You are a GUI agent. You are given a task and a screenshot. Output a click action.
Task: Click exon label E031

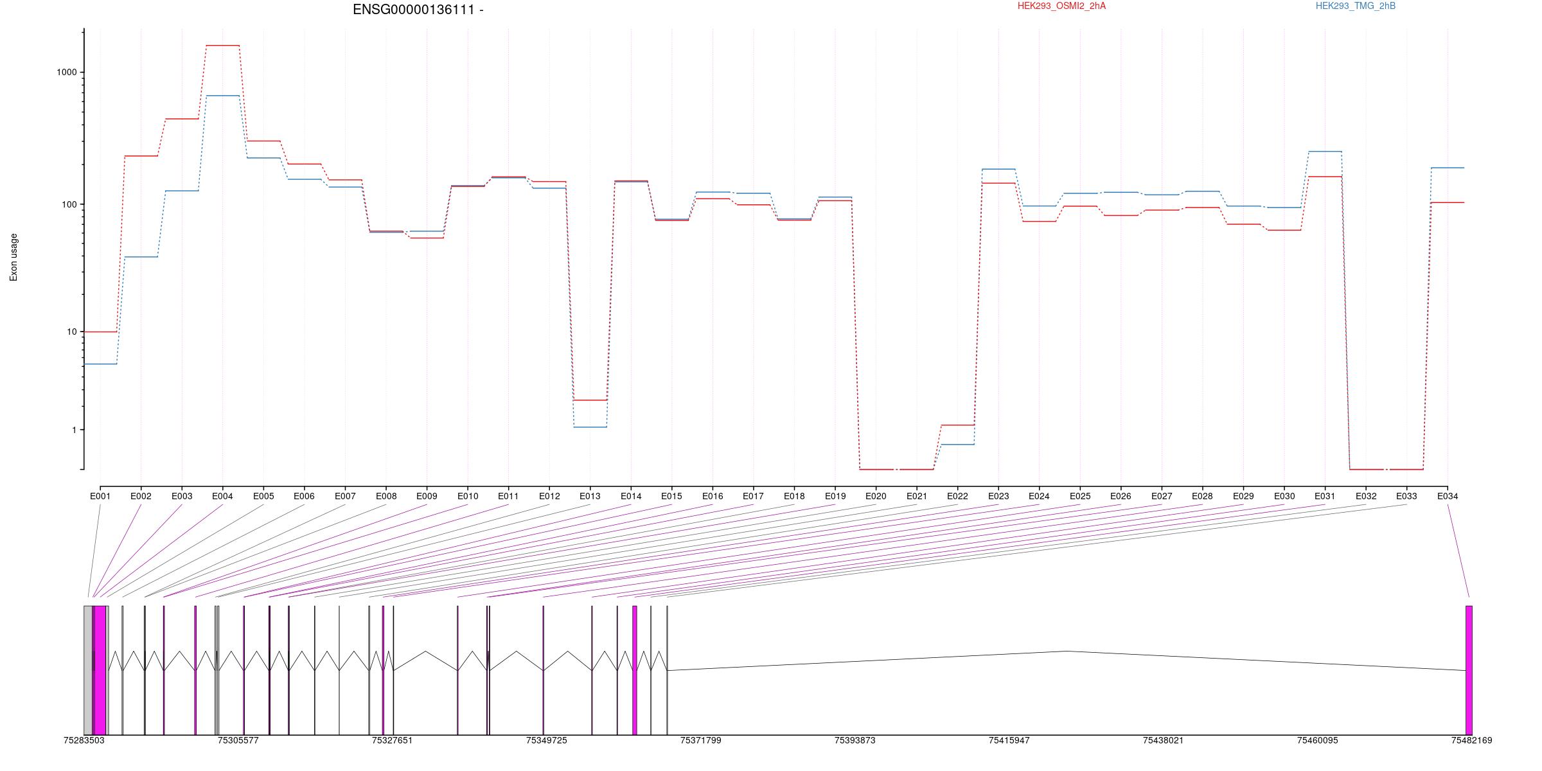click(1325, 496)
